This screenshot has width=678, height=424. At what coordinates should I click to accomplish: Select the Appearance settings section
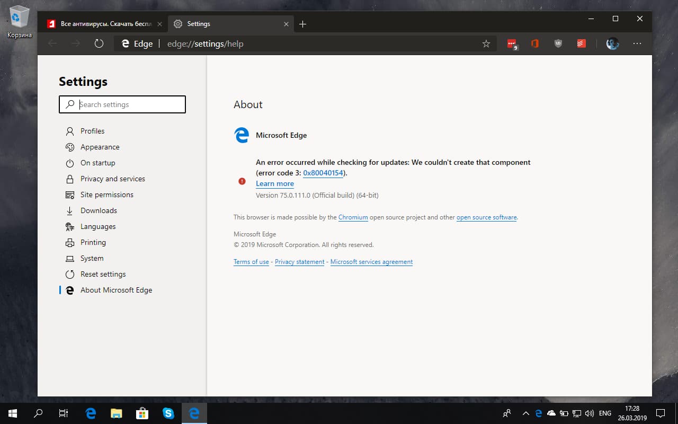[100, 147]
